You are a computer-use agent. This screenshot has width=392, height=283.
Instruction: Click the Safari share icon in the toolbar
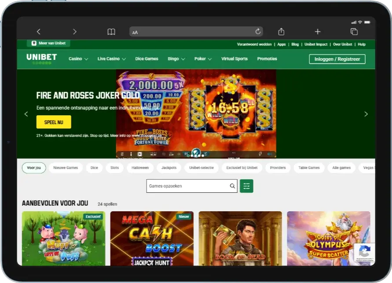coord(281,31)
